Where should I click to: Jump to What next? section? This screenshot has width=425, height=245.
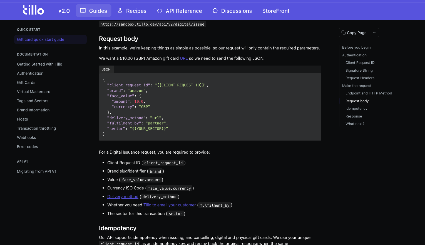355,124
